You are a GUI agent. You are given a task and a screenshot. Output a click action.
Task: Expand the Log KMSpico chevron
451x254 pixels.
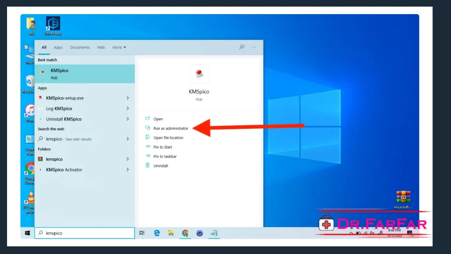pyautogui.click(x=127, y=108)
